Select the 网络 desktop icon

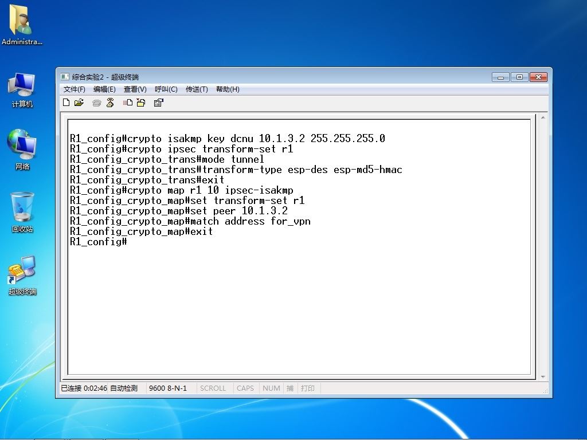tap(22, 150)
